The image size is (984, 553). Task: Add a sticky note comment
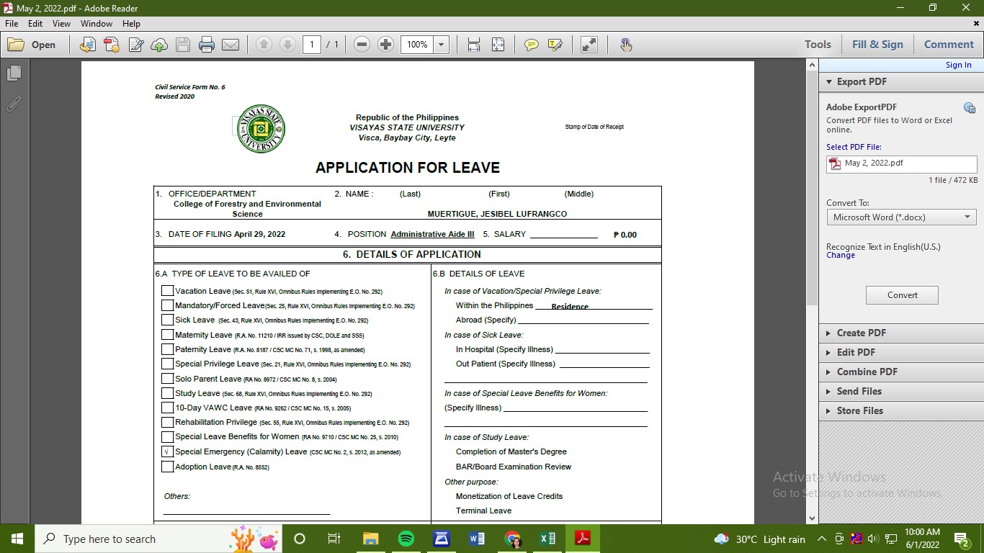(531, 45)
